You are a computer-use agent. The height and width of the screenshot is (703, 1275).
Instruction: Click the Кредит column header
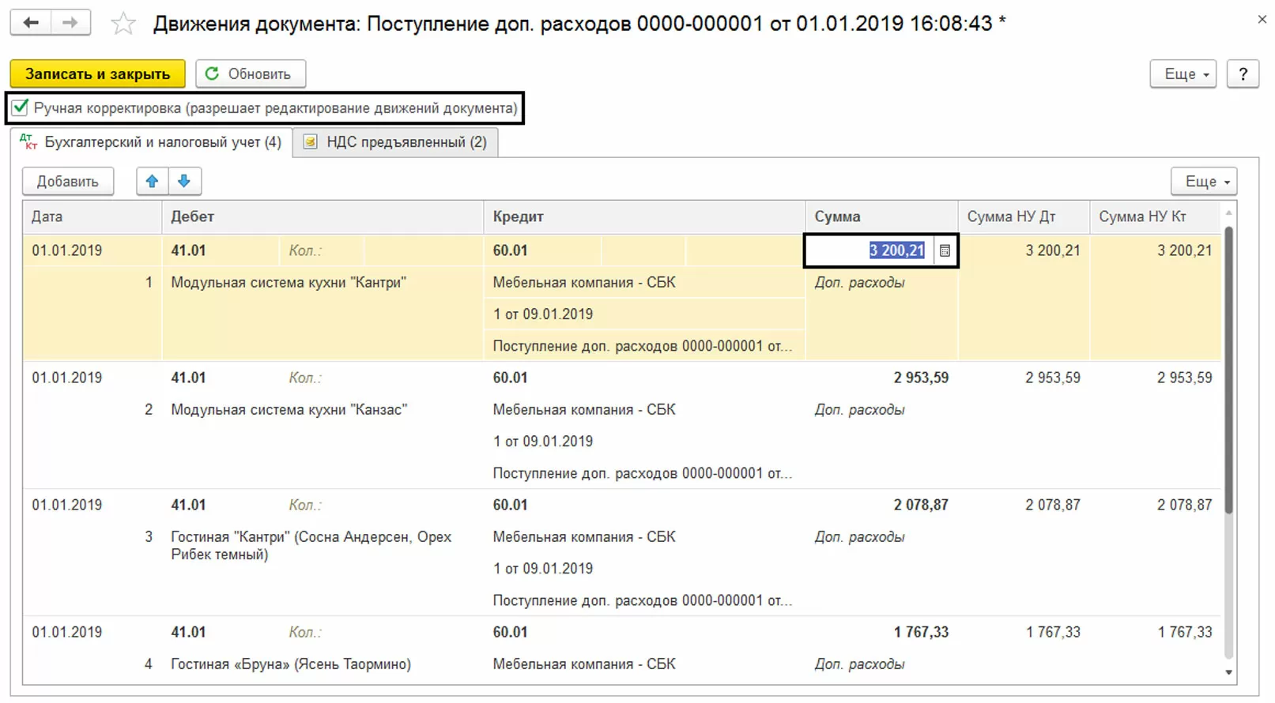click(644, 216)
